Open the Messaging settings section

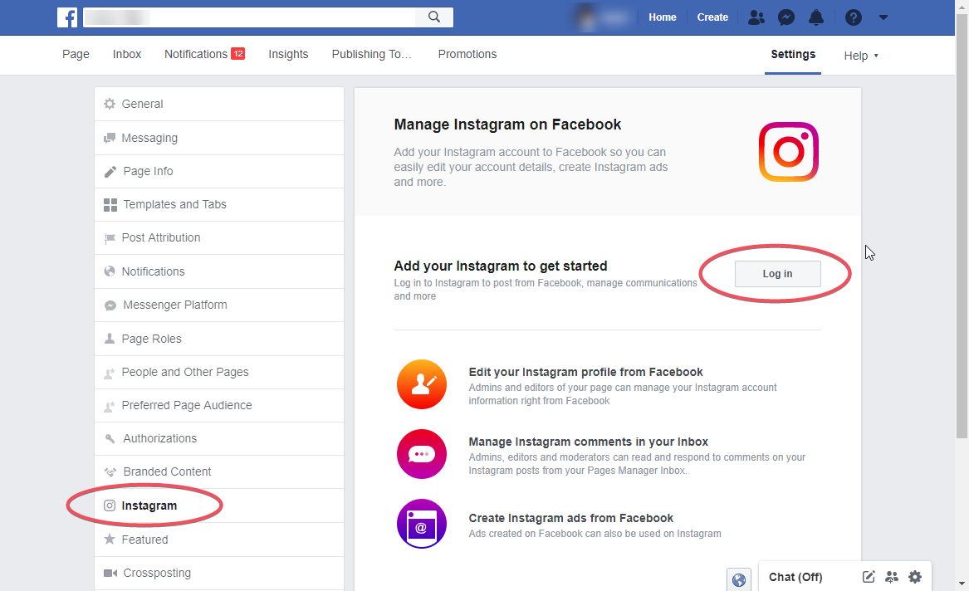tap(219, 138)
